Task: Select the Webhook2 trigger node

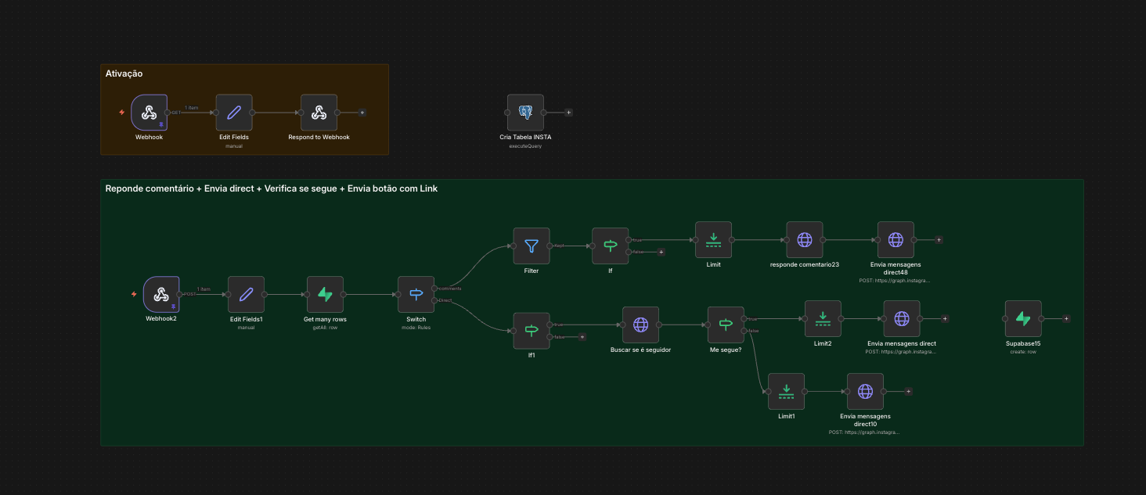Action: [x=161, y=295]
